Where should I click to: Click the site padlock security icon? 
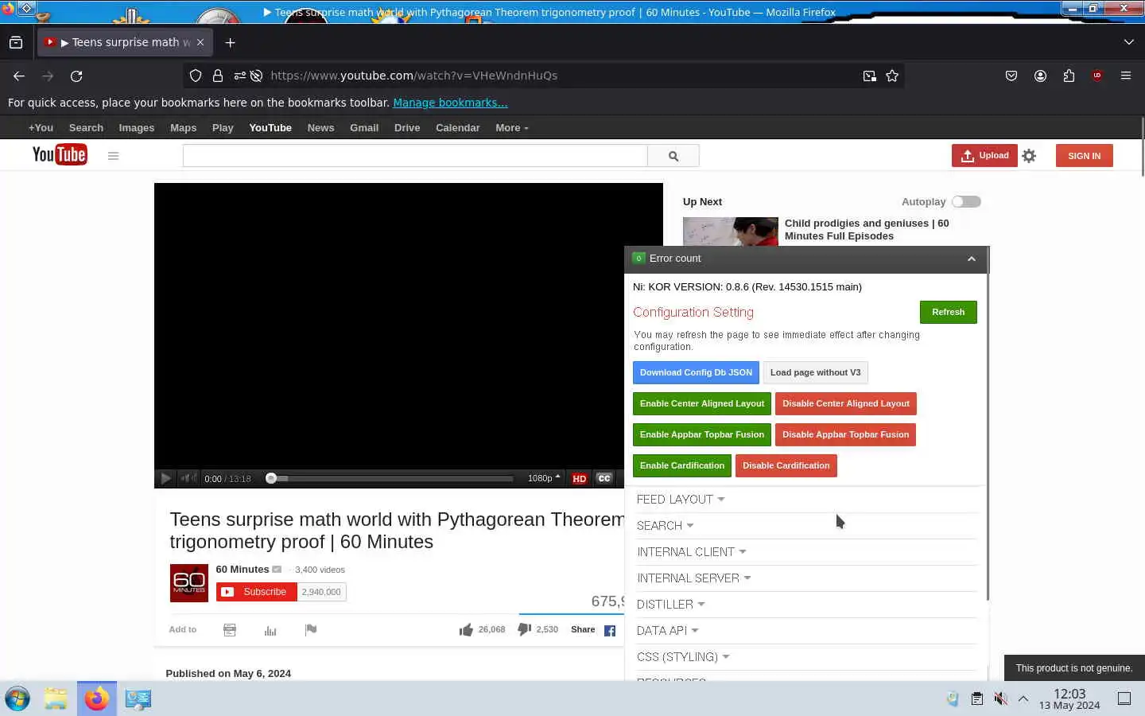point(217,76)
